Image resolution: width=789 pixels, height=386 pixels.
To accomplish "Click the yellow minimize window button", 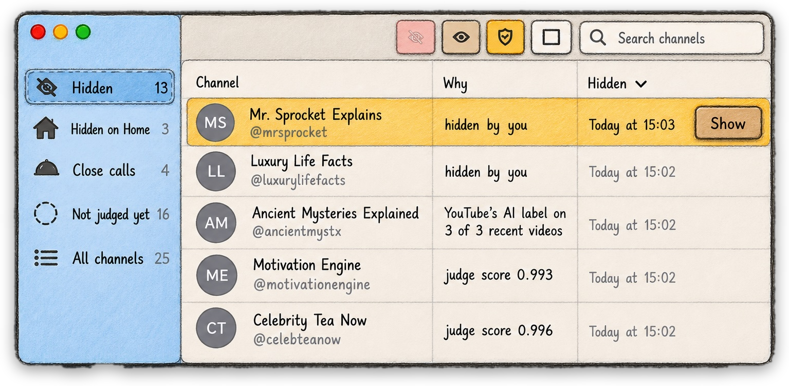I will [x=61, y=32].
